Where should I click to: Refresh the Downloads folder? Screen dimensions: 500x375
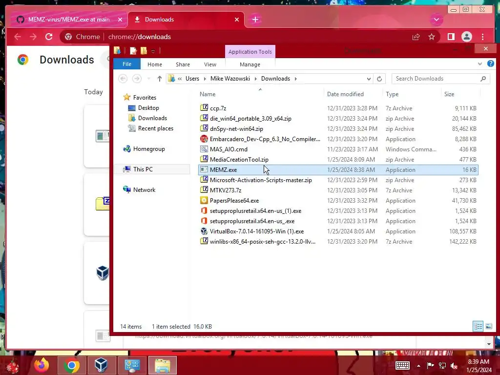379,79
